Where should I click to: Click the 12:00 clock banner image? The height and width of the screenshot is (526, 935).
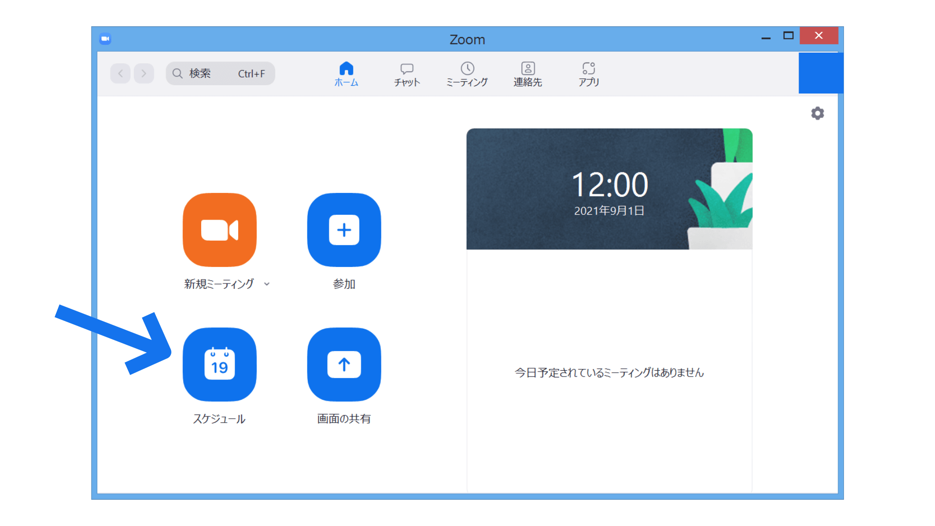pos(609,189)
